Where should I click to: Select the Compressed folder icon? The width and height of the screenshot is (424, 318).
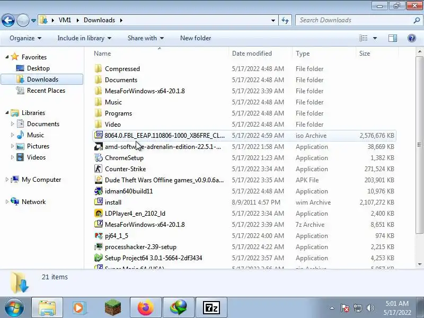tap(99, 69)
